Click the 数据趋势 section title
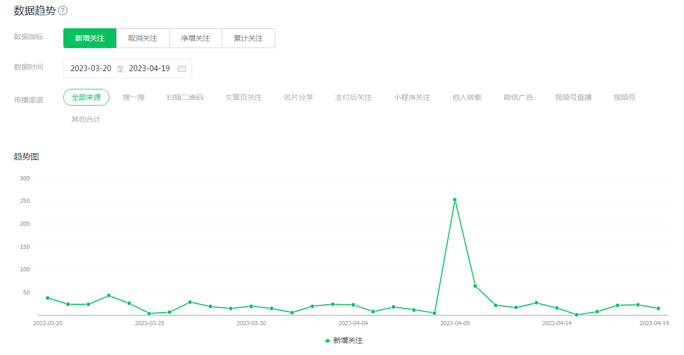Image resolution: width=684 pixels, height=355 pixels. (35, 10)
